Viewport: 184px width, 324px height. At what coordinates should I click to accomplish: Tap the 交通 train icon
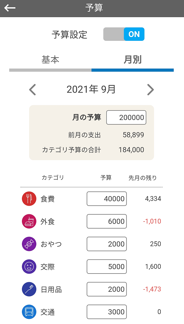click(29, 312)
